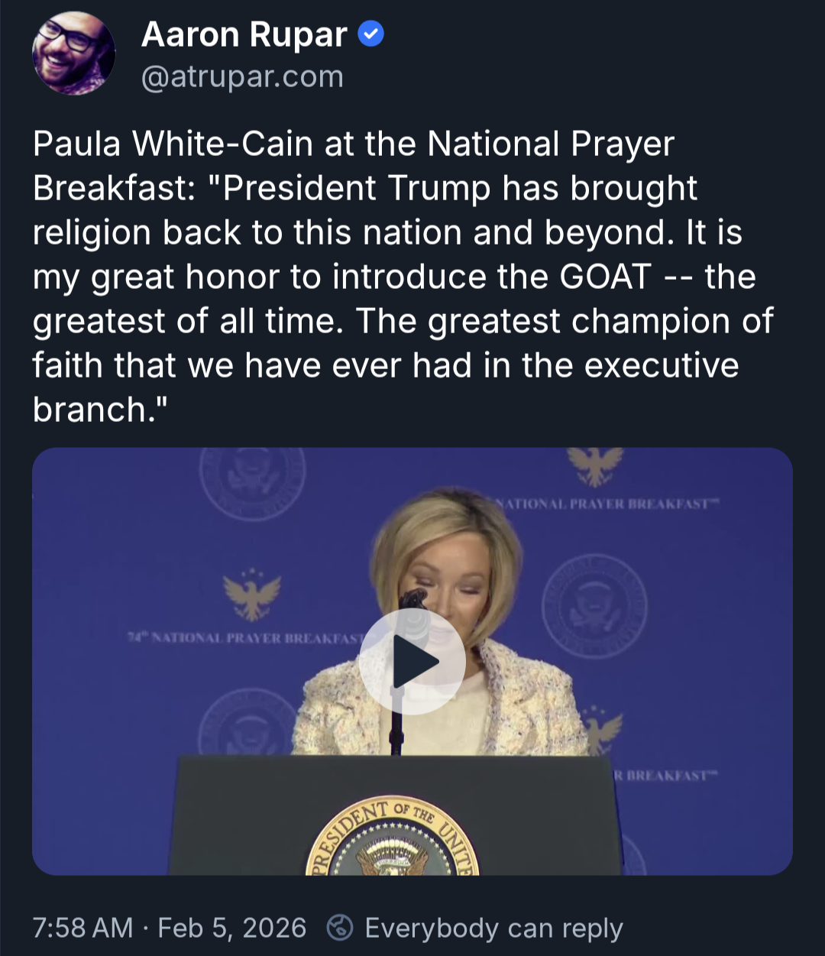This screenshot has width=825, height=956.
Task: Click "74th National Prayer Breakfast" backdrop text
Action: tap(244, 637)
